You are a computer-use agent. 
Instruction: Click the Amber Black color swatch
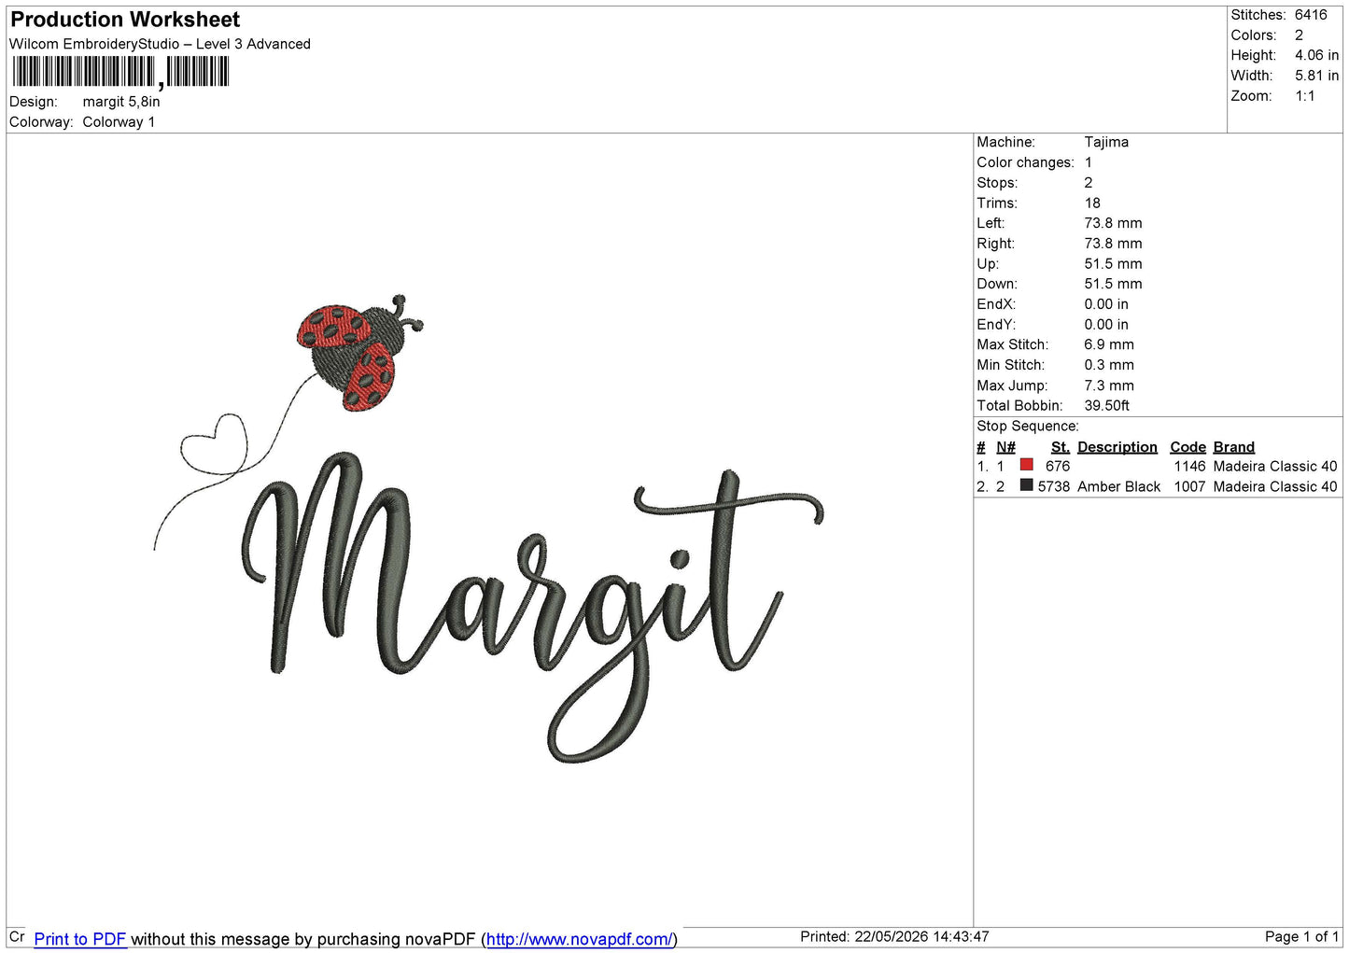tap(1027, 485)
